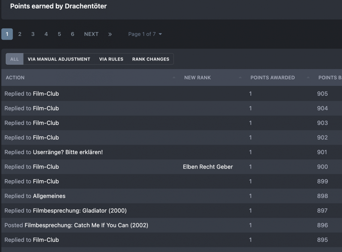
Task: Open page 6 of points list
Action: [73, 34]
